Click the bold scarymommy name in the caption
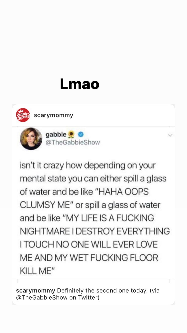 click(36, 291)
